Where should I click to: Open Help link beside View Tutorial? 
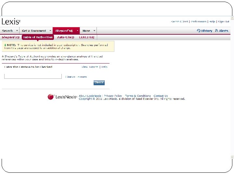tap(104, 67)
